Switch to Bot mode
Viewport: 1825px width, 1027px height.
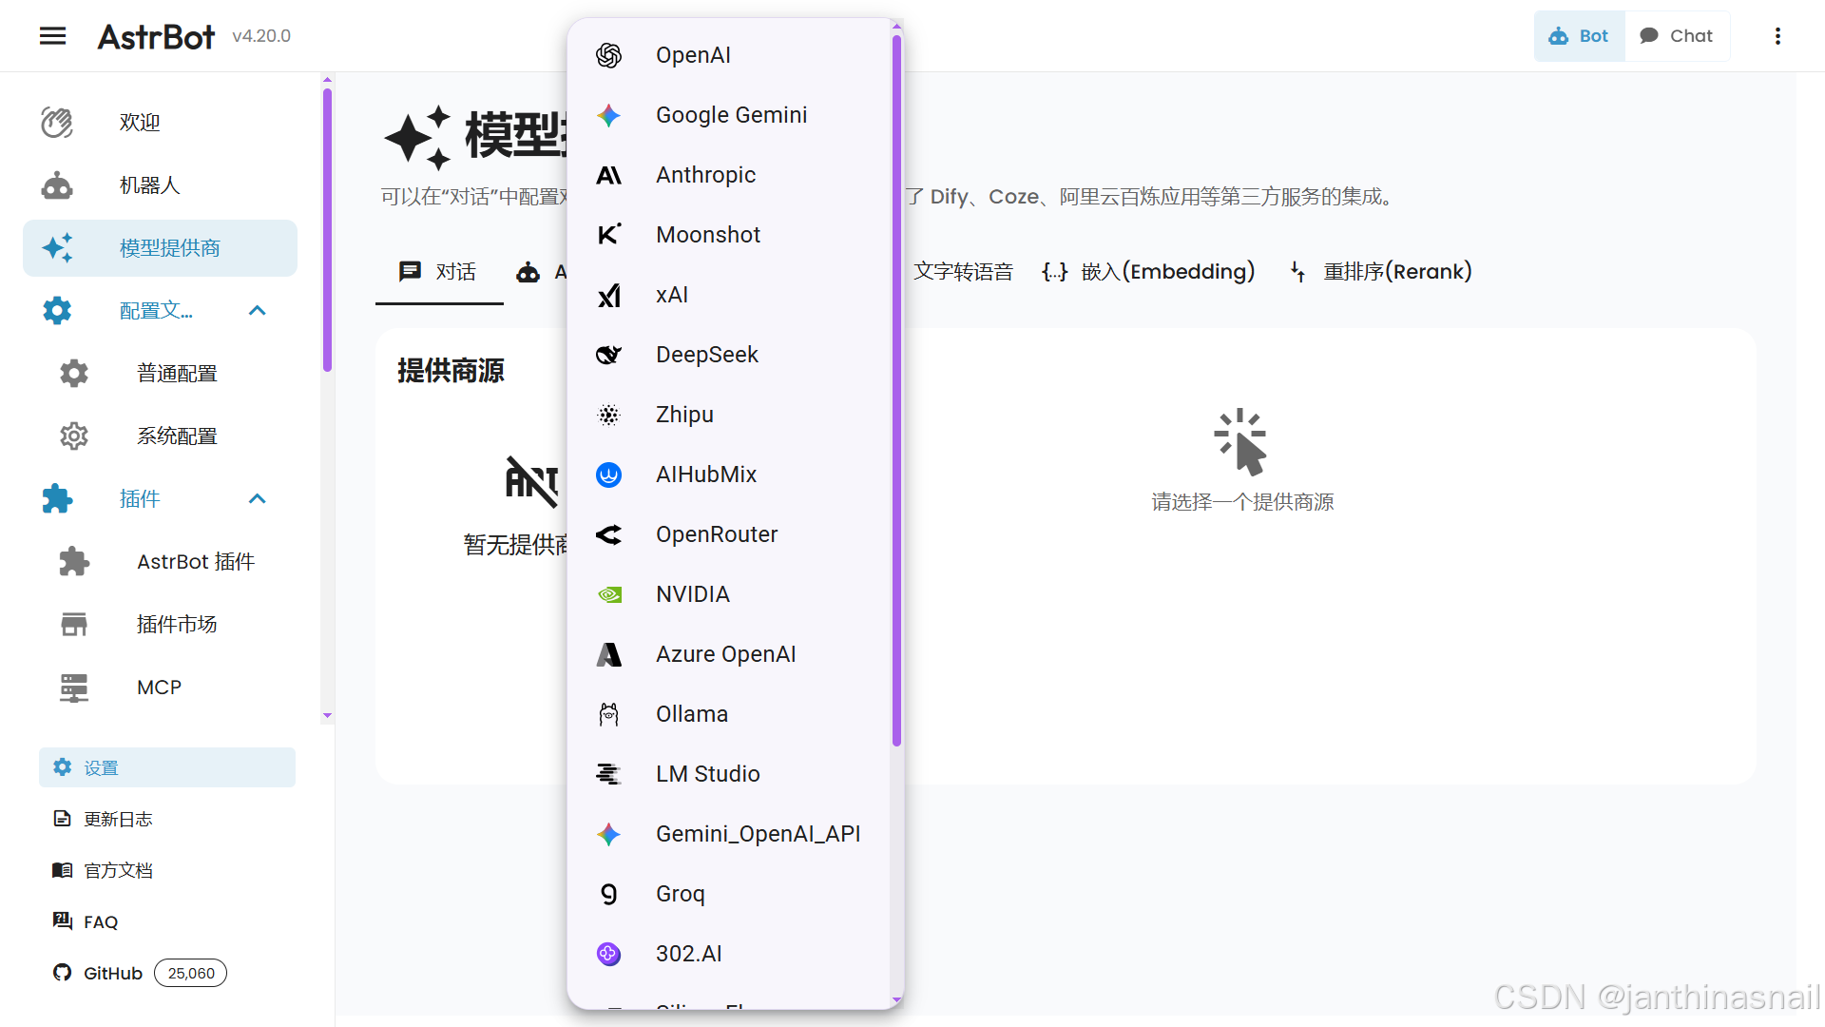1579,36
